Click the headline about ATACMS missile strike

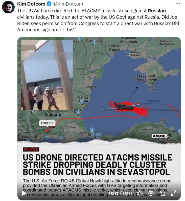(x=97, y=165)
